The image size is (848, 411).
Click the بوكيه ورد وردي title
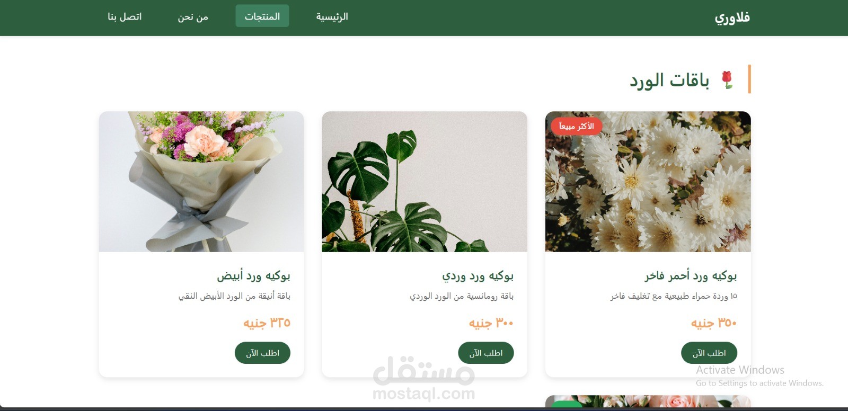478,275
